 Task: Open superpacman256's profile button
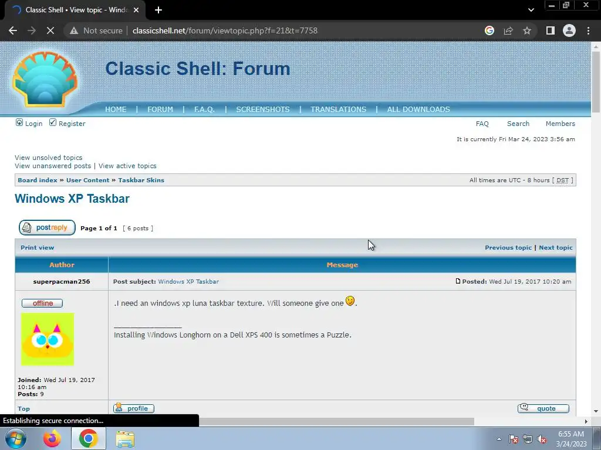(x=134, y=408)
